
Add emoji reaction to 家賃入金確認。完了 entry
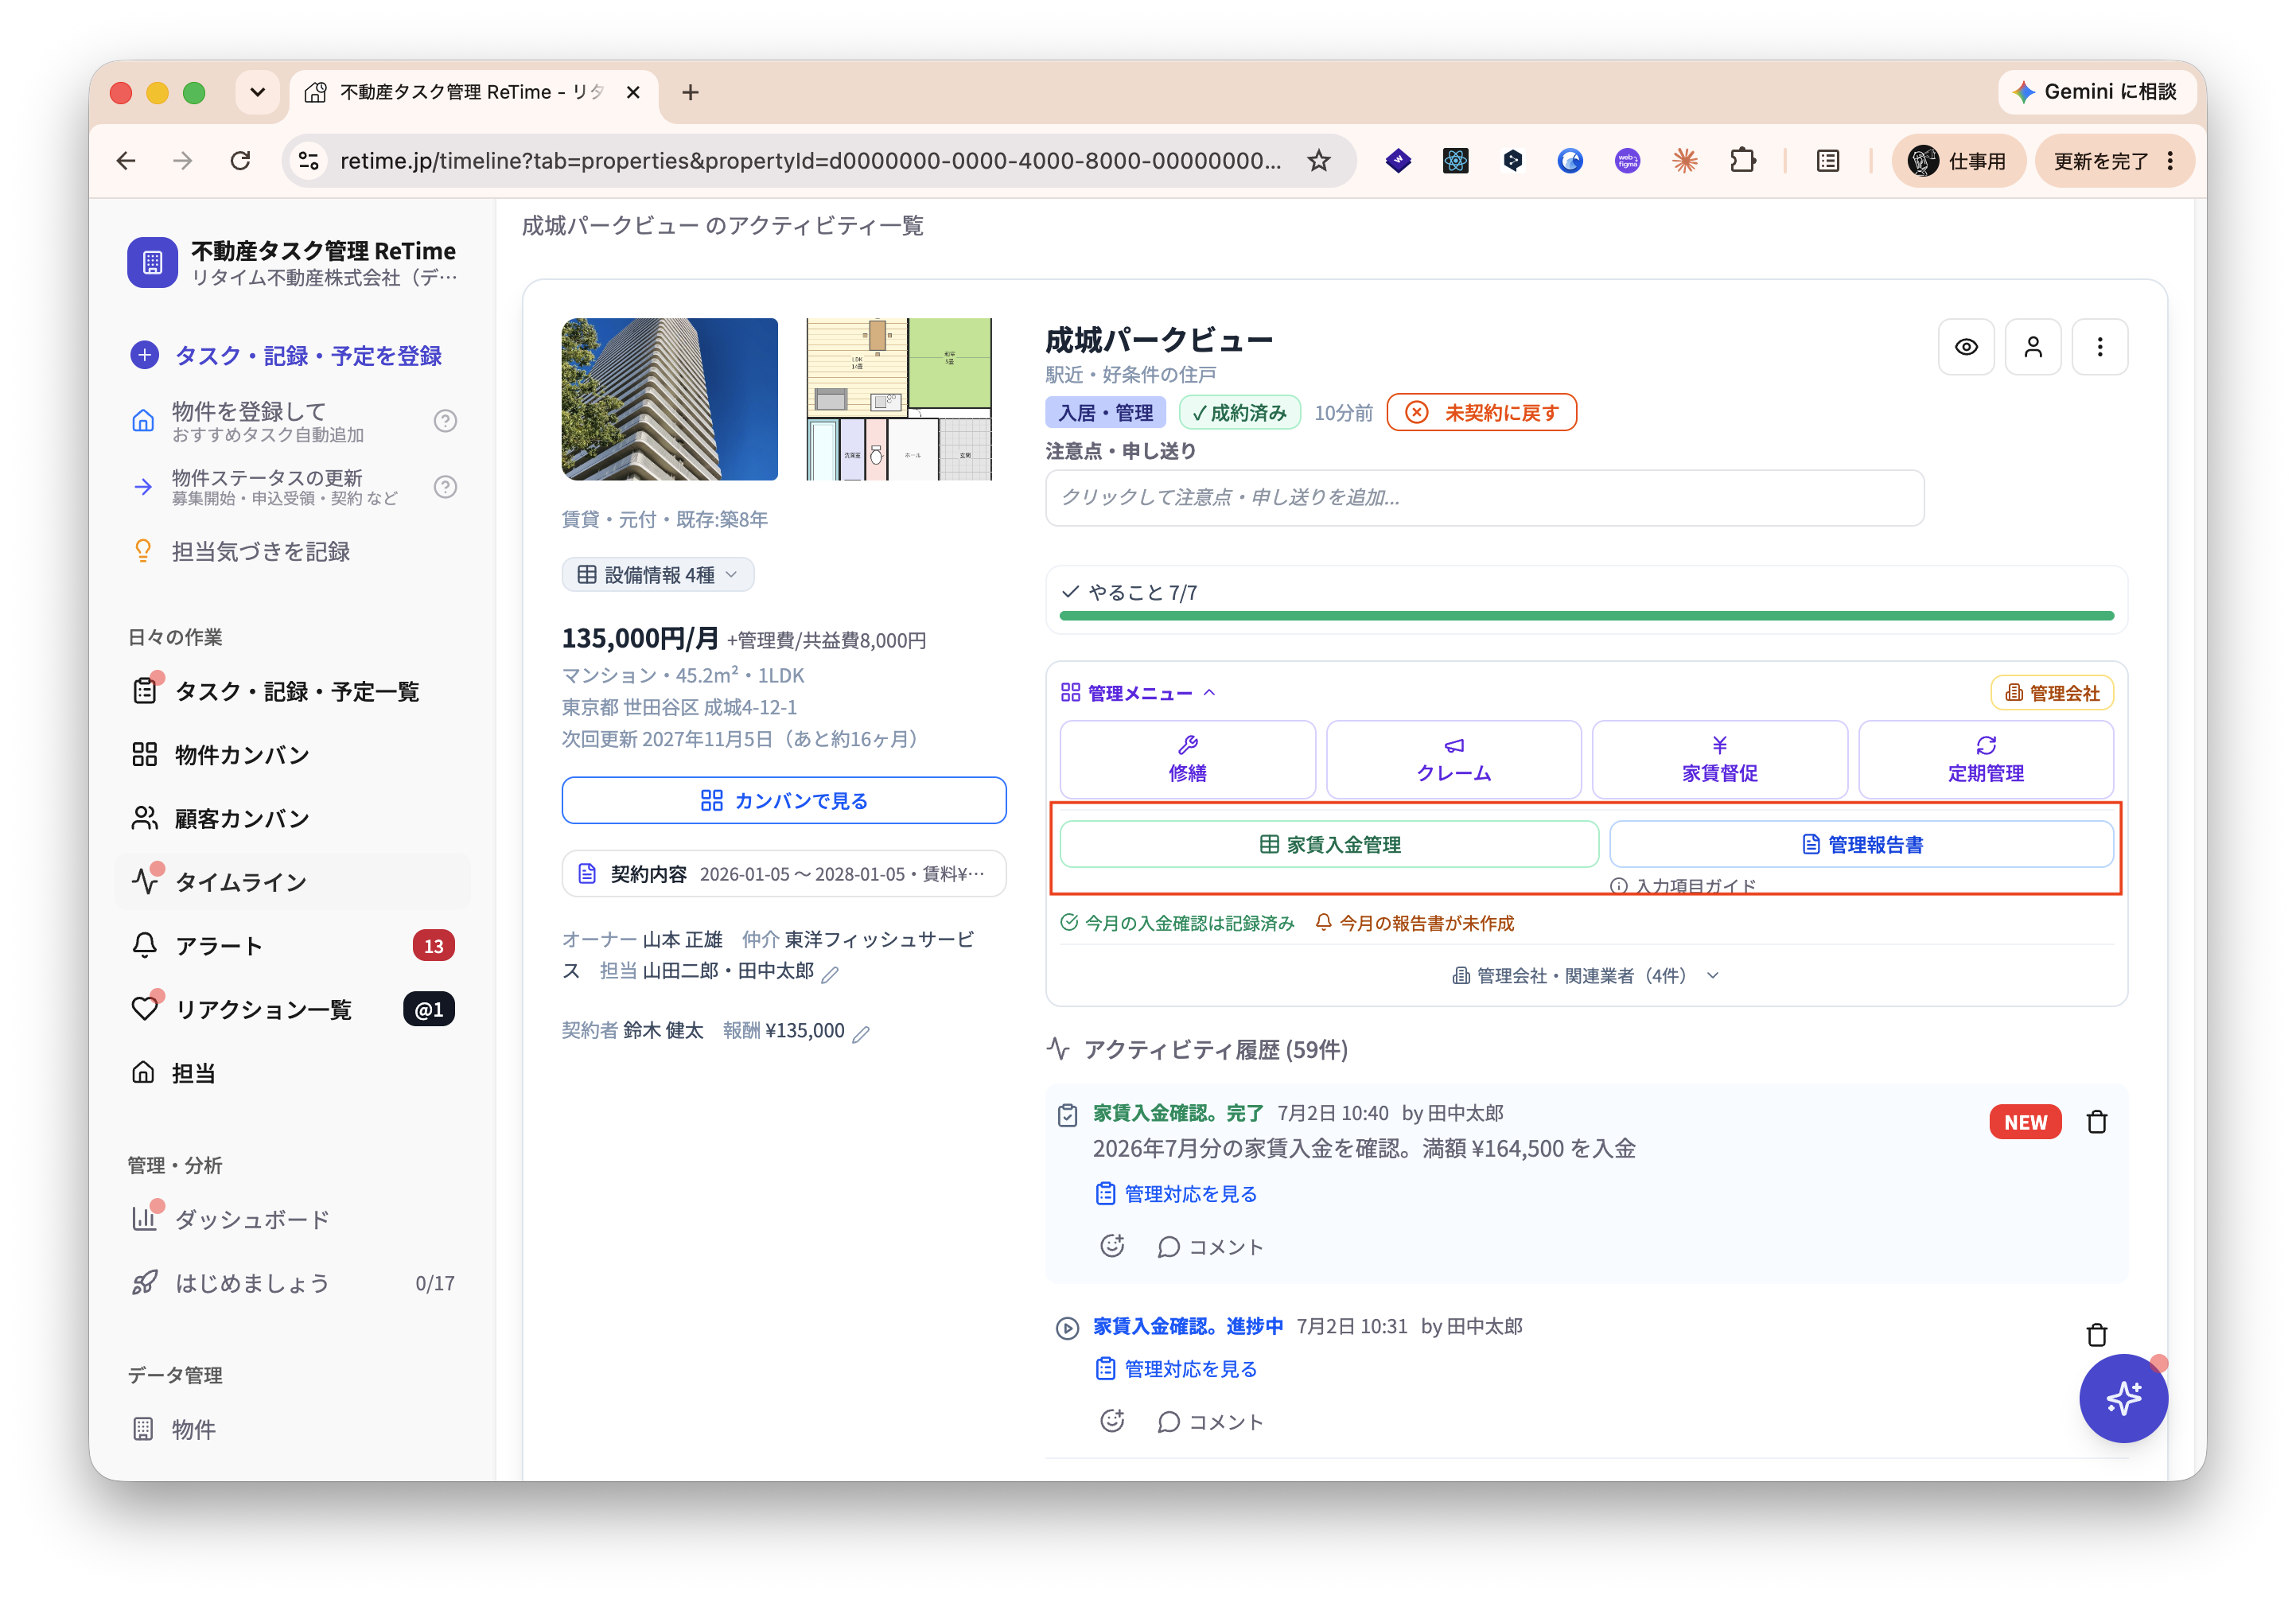pyautogui.click(x=1112, y=1247)
